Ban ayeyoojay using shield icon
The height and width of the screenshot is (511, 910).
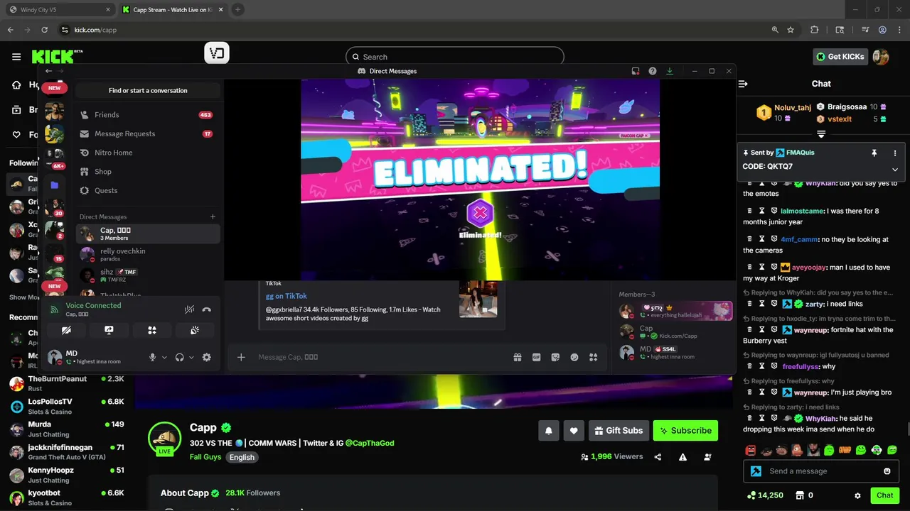pos(773,268)
